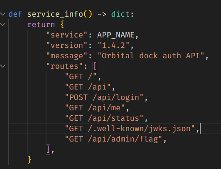Click the arrow -> return annotation
This screenshot has width=221, height=169.
102,14
